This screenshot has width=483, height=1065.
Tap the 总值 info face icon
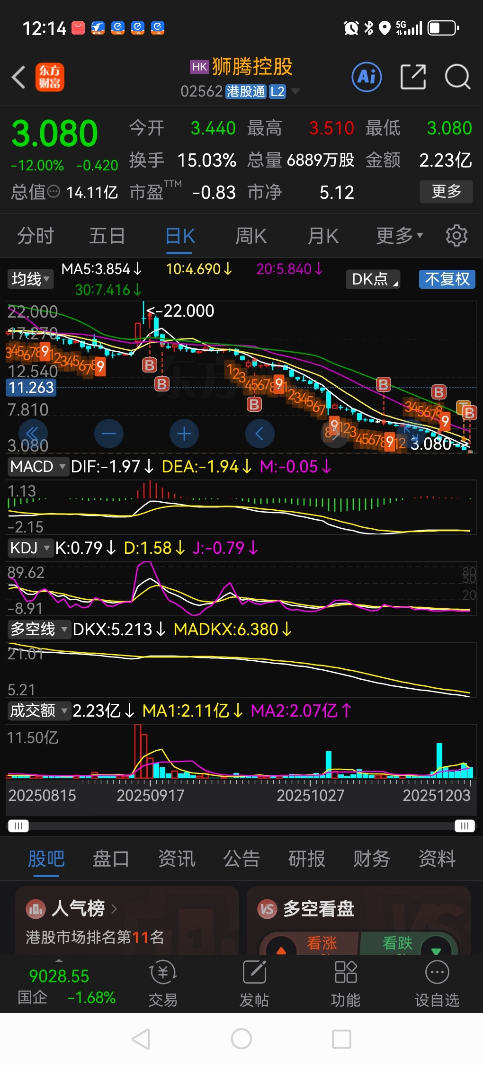(x=54, y=192)
